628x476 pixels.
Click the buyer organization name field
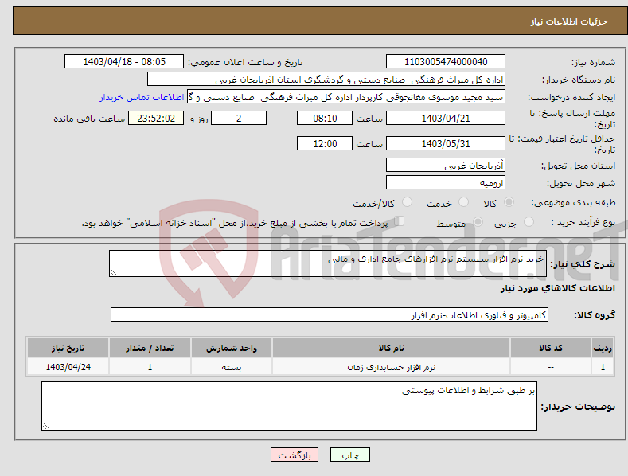(x=326, y=80)
